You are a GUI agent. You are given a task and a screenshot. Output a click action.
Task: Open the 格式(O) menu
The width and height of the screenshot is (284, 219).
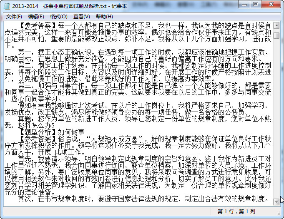tap(58, 17)
